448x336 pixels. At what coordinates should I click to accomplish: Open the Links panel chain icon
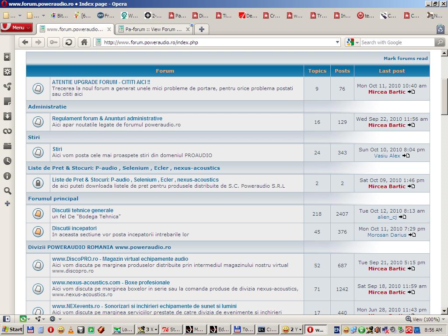pos(7,131)
